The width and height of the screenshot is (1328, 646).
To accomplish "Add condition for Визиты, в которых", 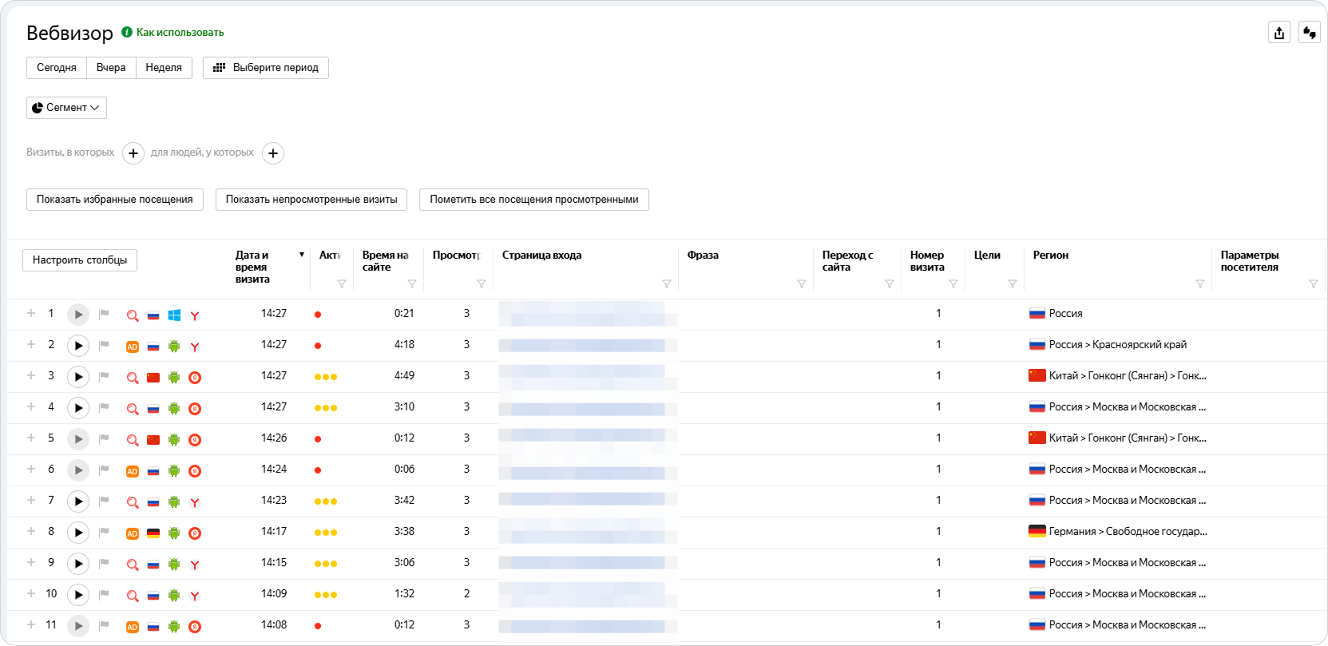I will pos(133,153).
